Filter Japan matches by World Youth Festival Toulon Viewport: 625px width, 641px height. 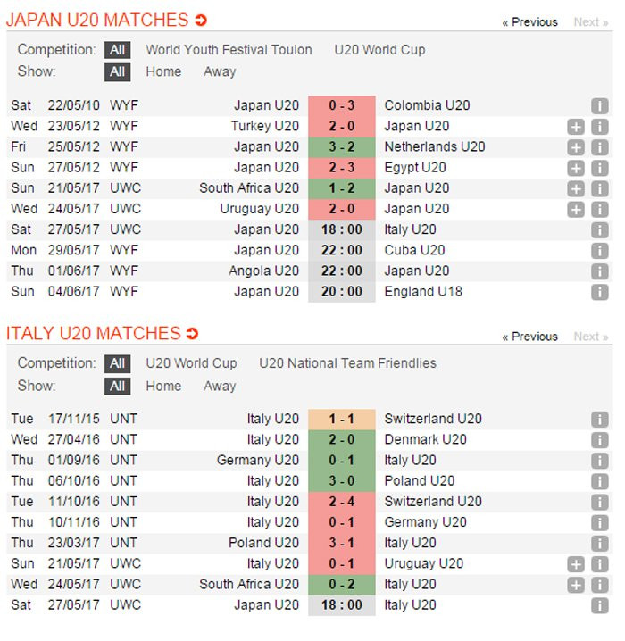(229, 50)
